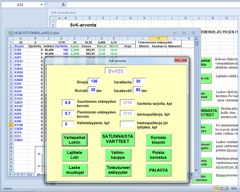Select the cell with value 10,39

(88, 42)
